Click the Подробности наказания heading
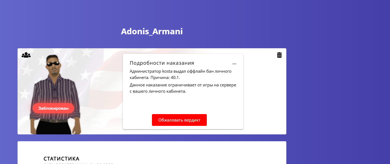Screen dimensions: 390x164 (162, 63)
